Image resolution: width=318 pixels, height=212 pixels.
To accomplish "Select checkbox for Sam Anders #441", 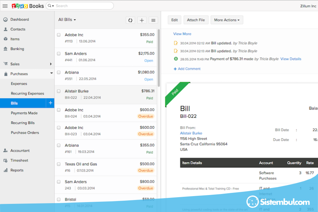I will point(59,54).
